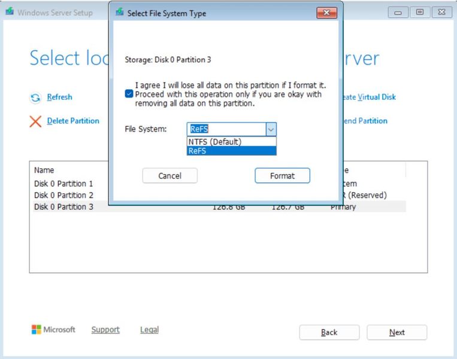Click the Back button
This screenshot has width=457, height=359.
[x=329, y=332]
